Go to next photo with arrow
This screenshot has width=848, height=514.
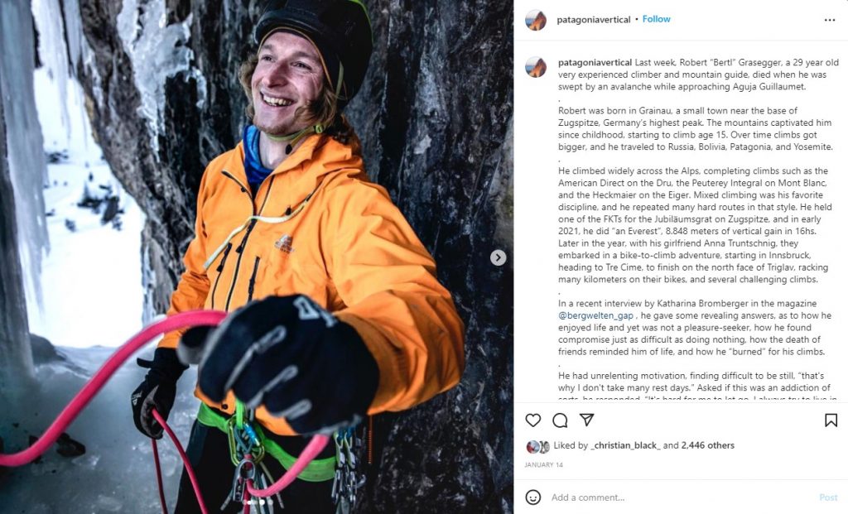[x=498, y=257]
